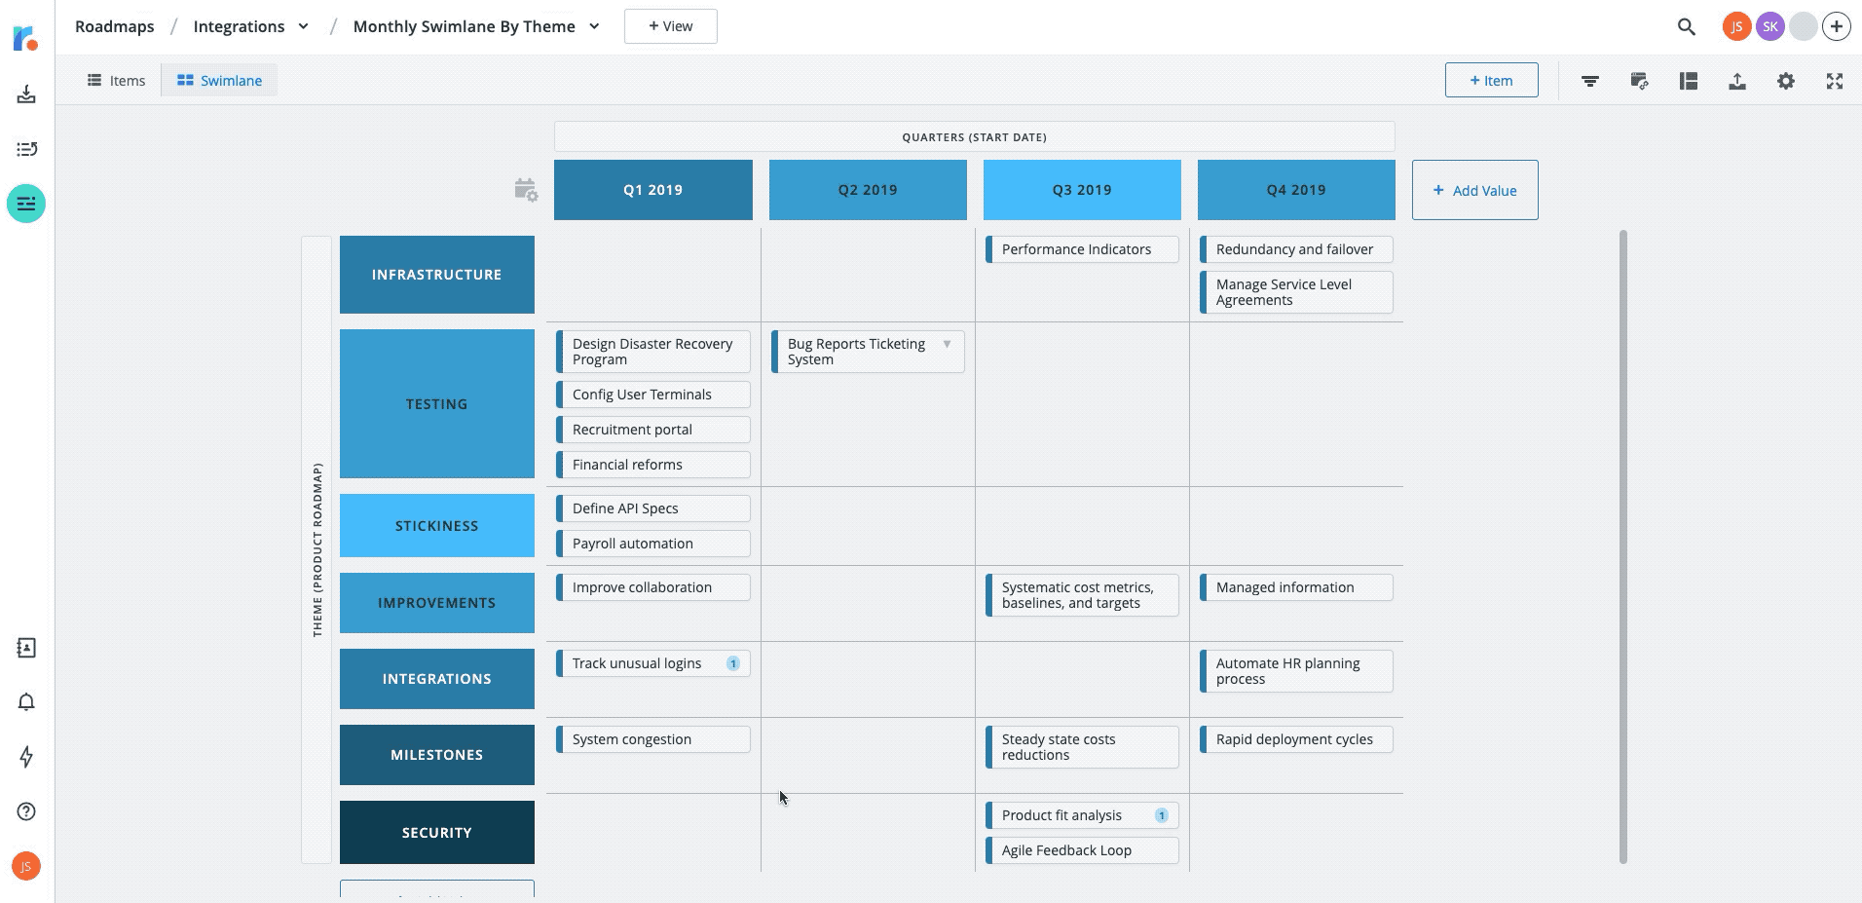
Task: Click the JS user avatar in header
Action: click(x=1736, y=26)
